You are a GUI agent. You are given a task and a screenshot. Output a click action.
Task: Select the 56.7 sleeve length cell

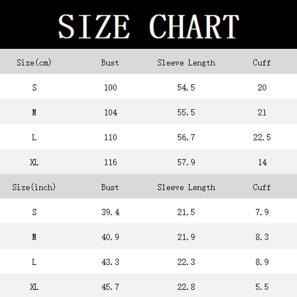pos(186,137)
